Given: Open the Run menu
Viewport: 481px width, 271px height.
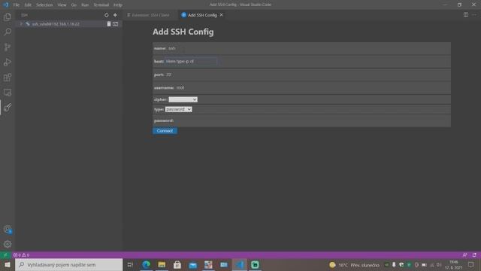Looking at the screenshot, I should tap(85, 5).
